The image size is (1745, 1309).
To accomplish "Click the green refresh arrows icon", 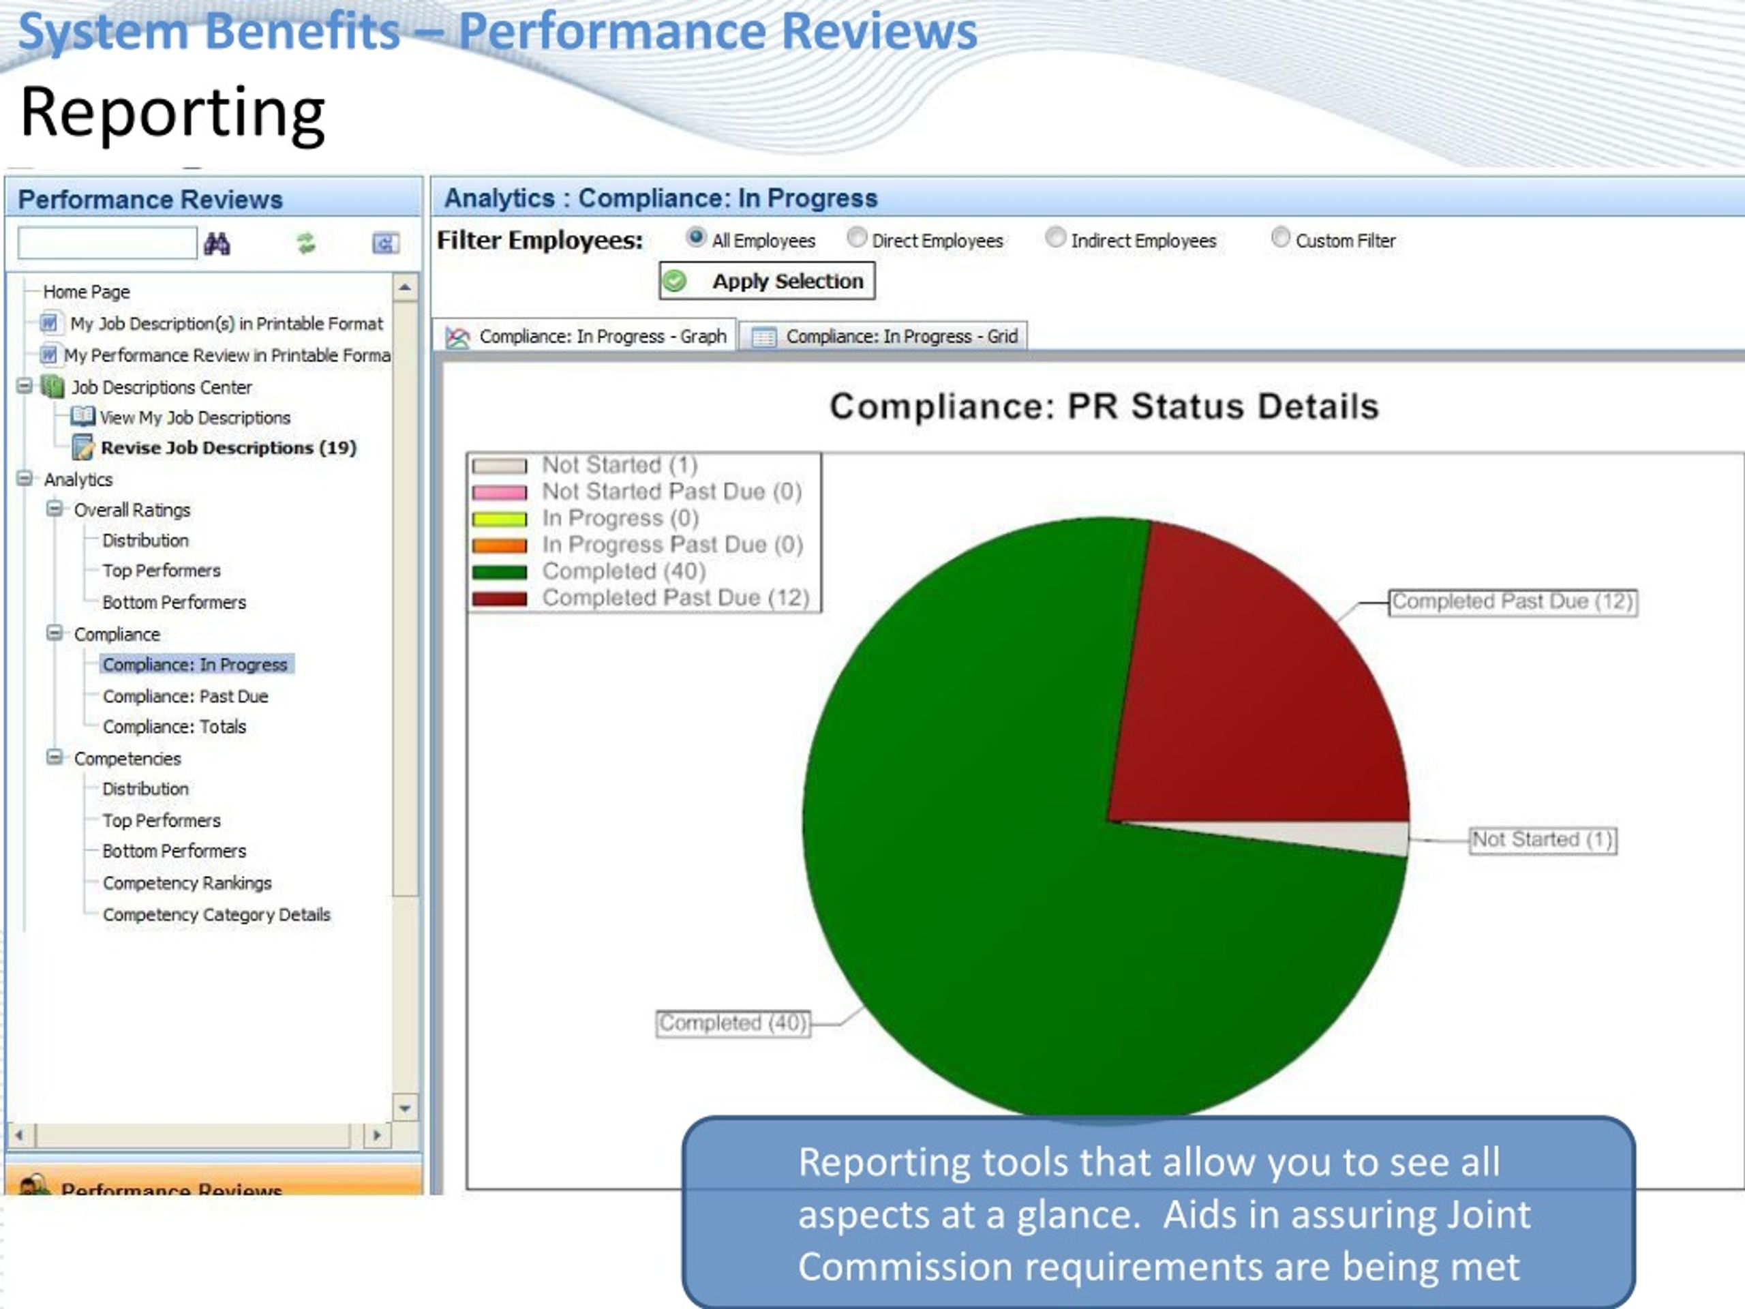I will click(306, 243).
